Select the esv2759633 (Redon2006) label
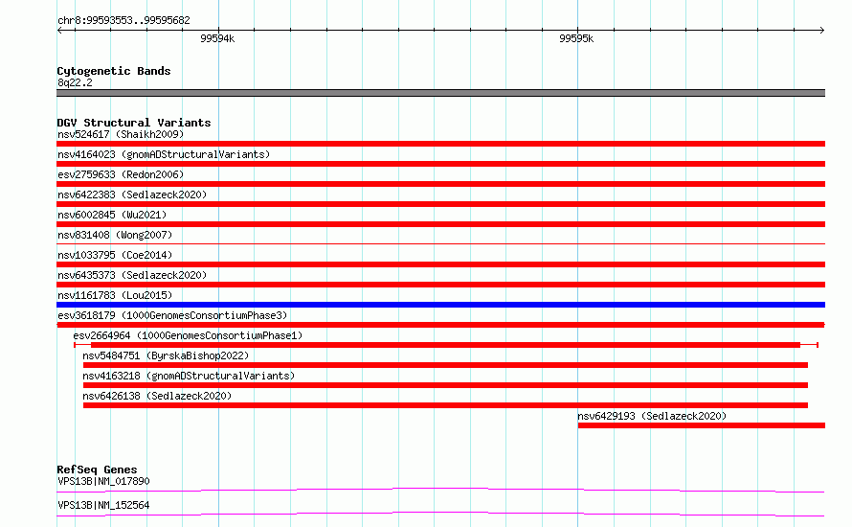Screen dimensions: 852x527 coord(121,174)
